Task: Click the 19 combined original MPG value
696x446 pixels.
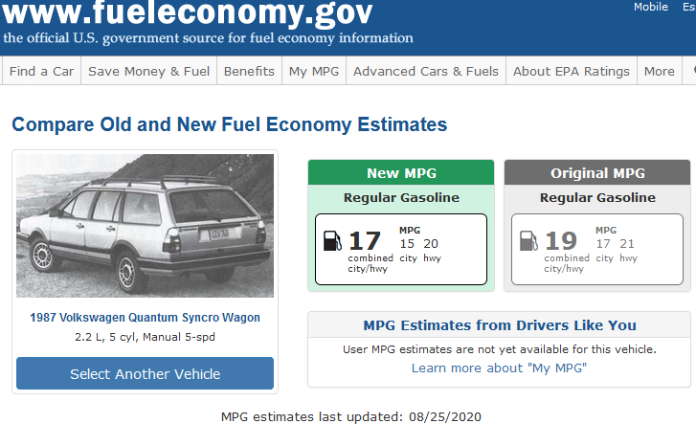Action: point(561,241)
